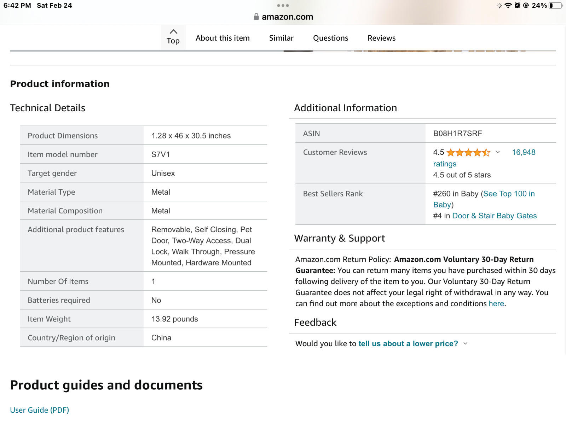
Task: Click the Batteries required No value
Action: tap(156, 300)
